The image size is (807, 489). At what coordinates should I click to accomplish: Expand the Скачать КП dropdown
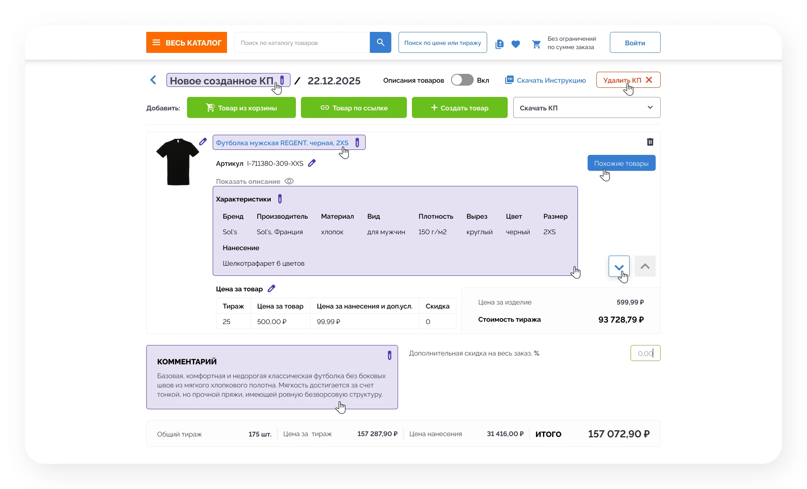tap(586, 107)
